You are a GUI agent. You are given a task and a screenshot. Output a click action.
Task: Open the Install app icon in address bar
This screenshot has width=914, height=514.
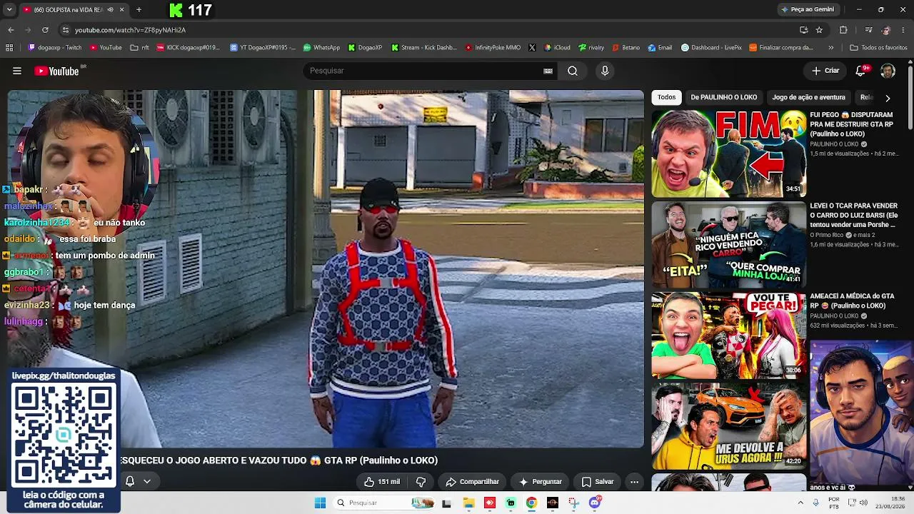coord(804,30)
